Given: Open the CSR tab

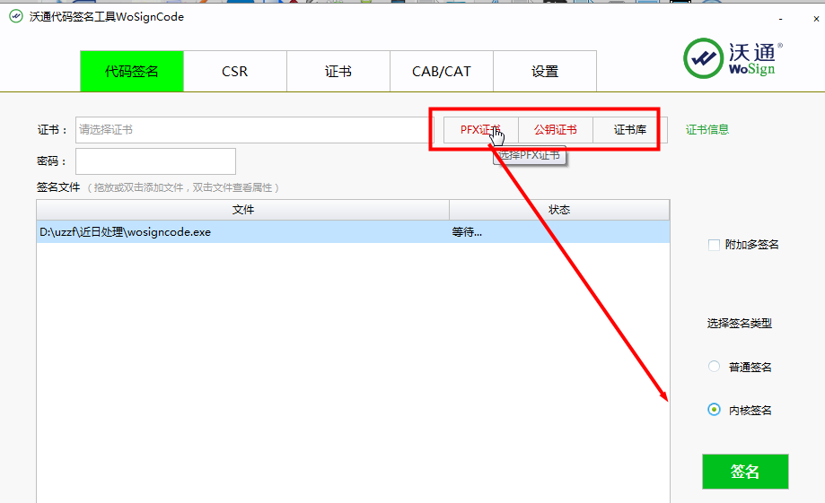Looking at the screenshot, I should 234,71.
